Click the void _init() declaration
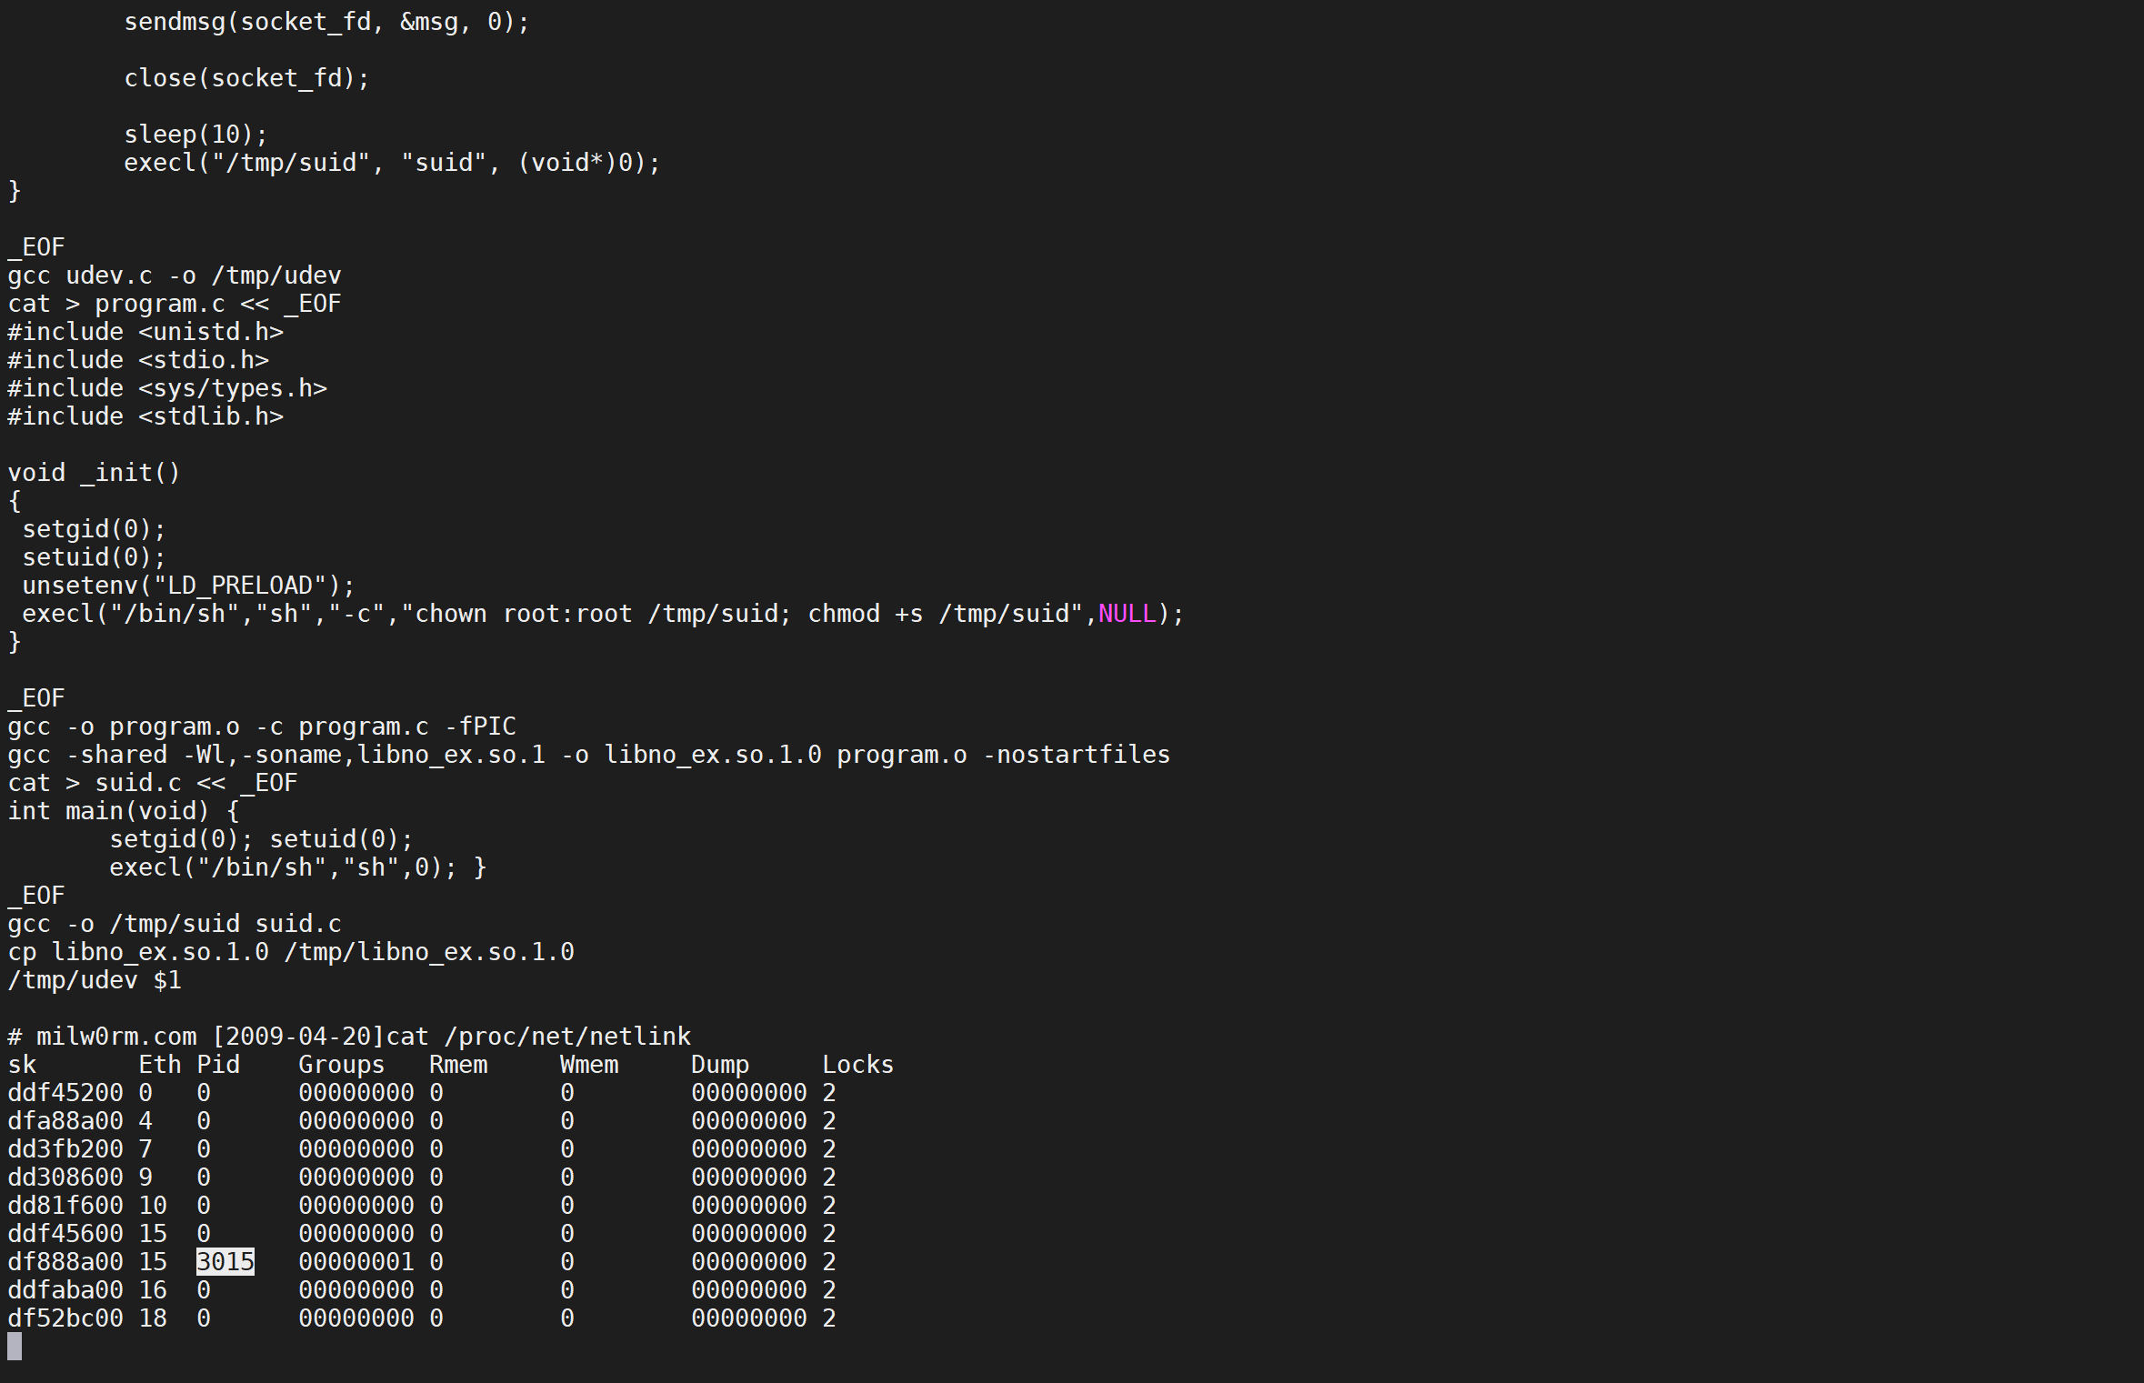Viewport: 2144px width, 1383px height. [95, 473]
